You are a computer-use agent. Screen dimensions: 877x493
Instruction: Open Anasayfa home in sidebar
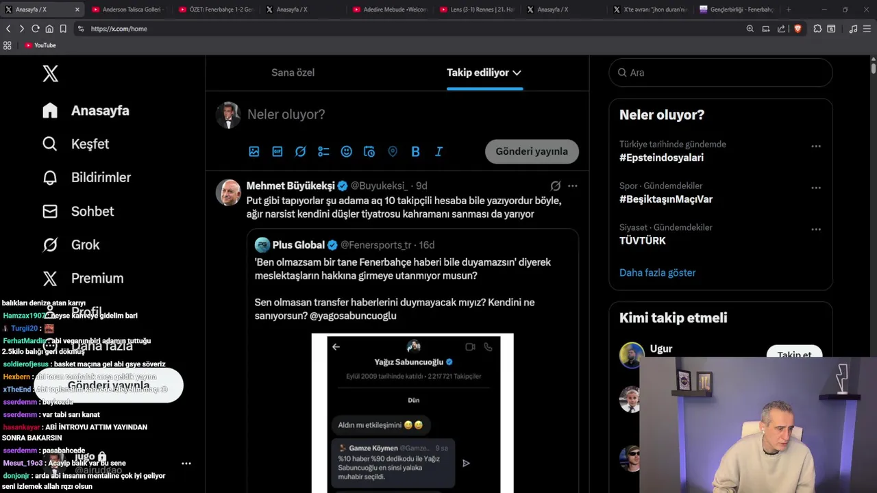coord(86,111)
